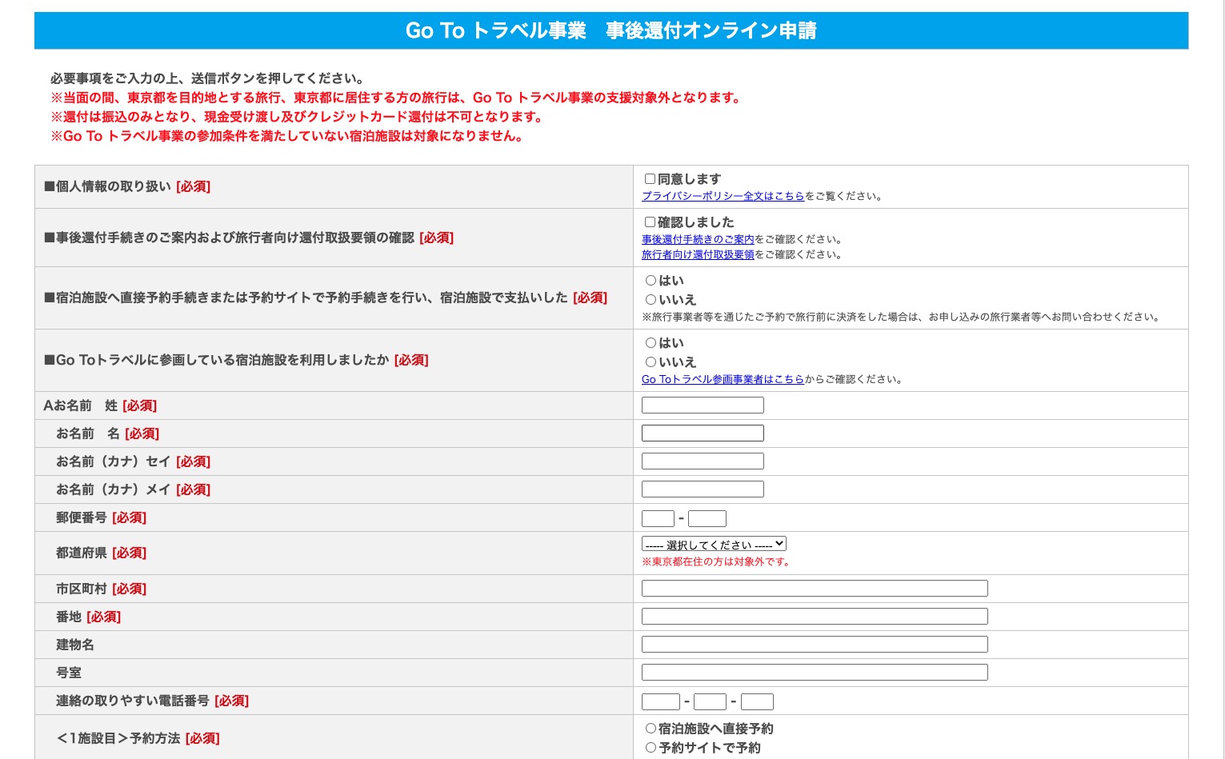
Task: Click the ※旅行事業者等を通じたご予約 note
Action: (x=902, y=318)
